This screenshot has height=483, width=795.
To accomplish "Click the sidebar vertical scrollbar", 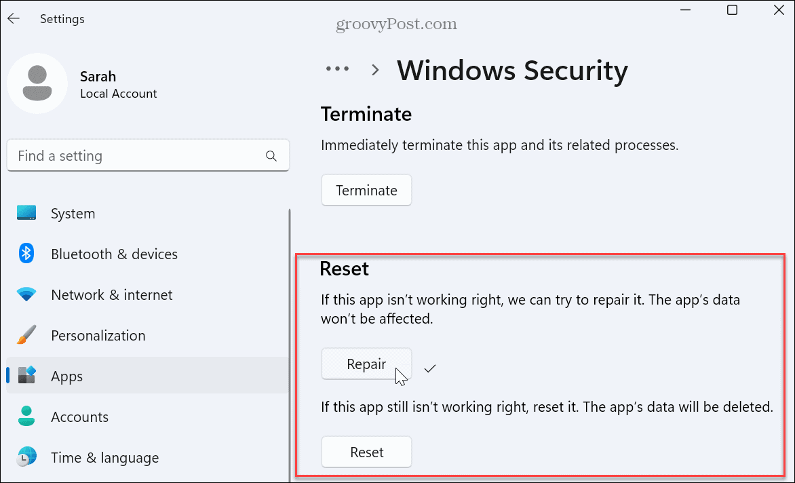I will pyautogui.click(x=290, y=345).
